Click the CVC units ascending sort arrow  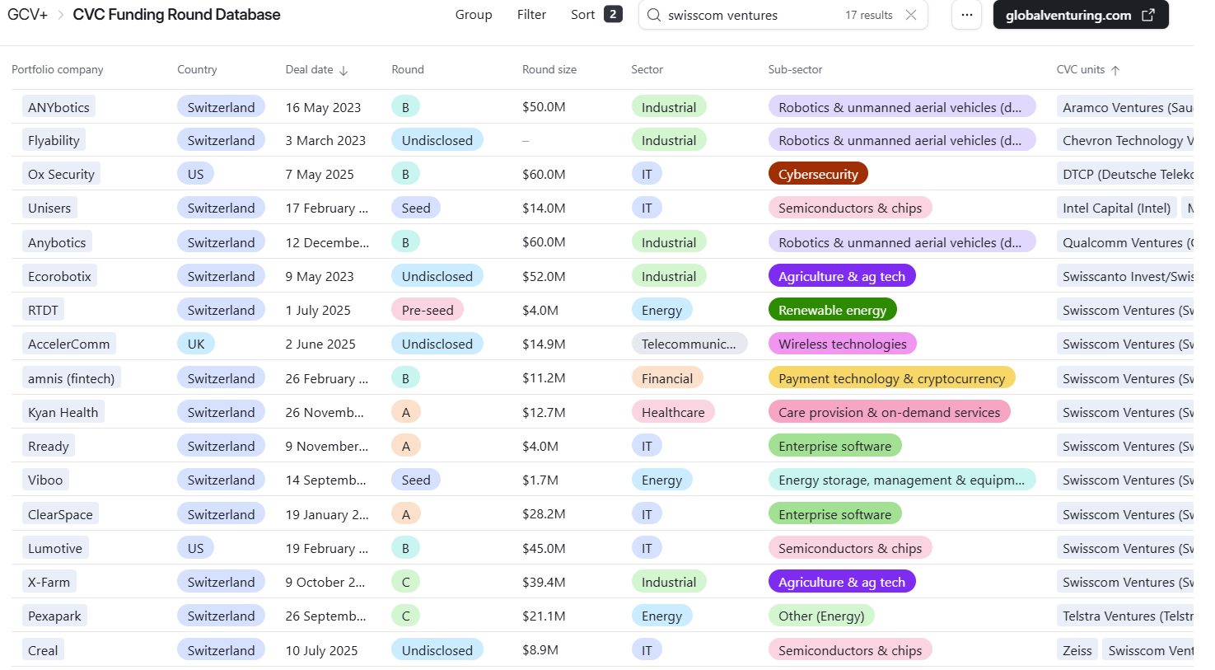tap(1115, 71)
